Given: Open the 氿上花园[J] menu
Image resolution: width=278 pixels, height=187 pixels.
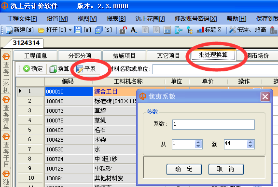Looking at the screenshot, I should [x=150, y=19].
